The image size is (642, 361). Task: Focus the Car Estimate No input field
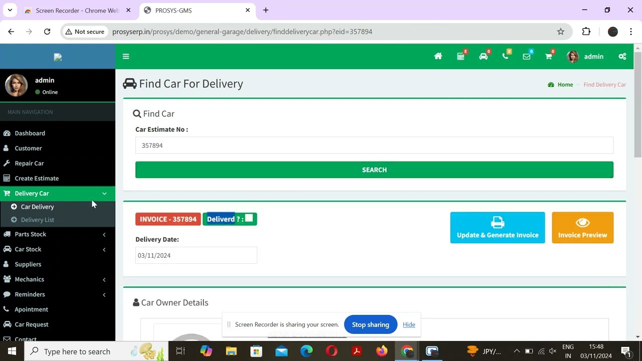click(x=374, y=145)
